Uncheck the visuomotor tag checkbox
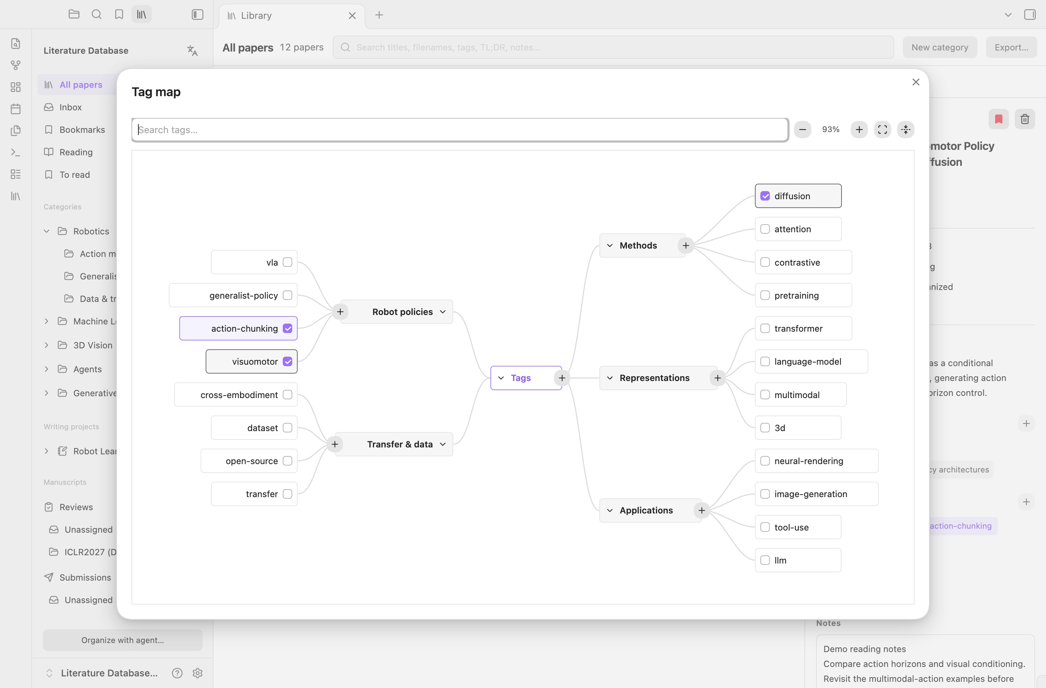 pyautogui.click(x=287, y=361)
